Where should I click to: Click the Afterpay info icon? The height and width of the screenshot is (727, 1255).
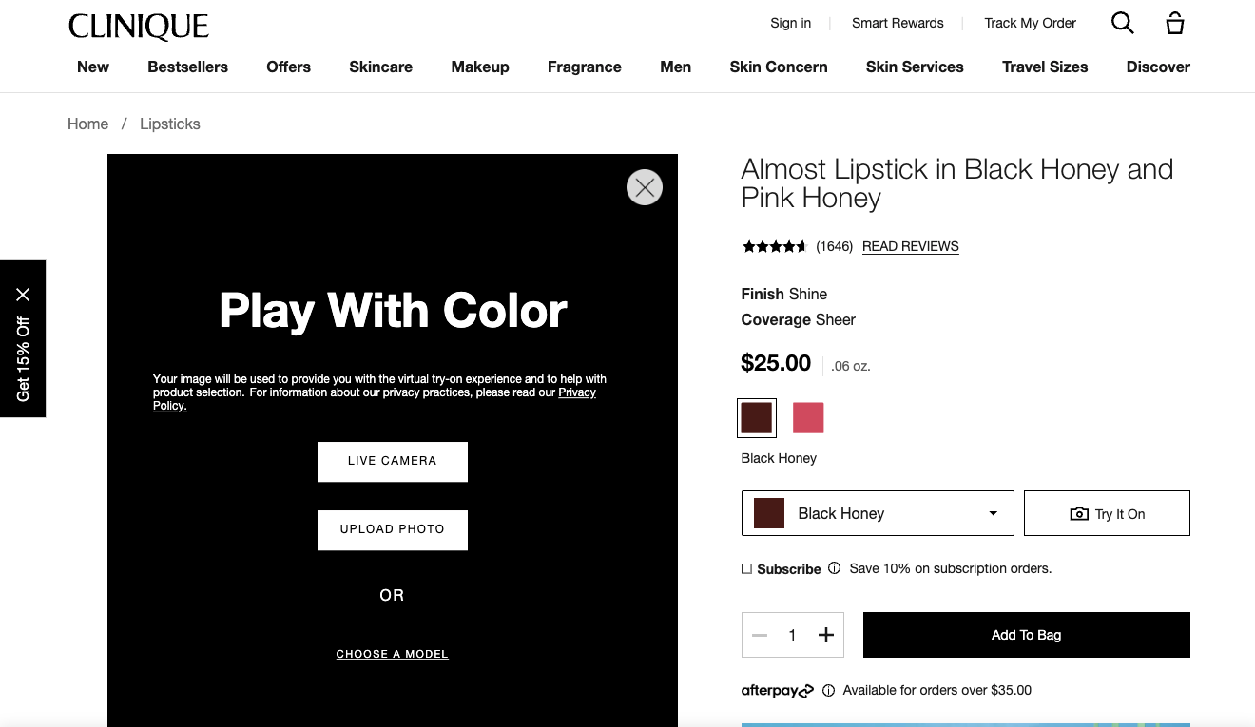pyautogui.click(x=828, y=691)
